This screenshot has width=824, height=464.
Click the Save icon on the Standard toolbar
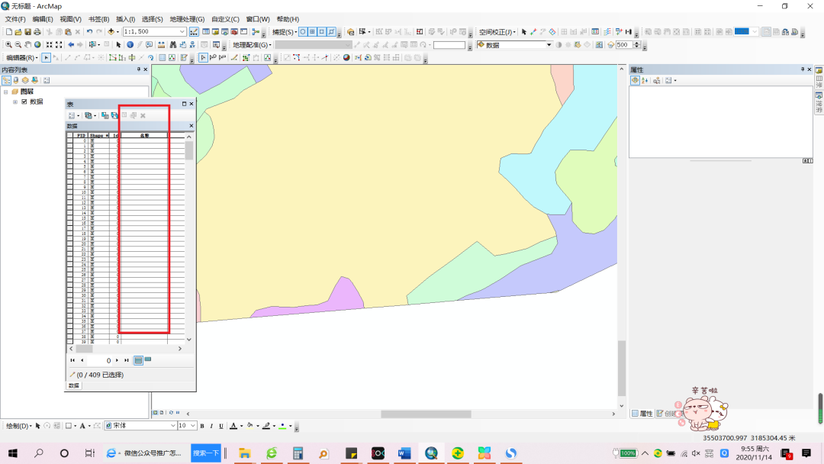click(27, 32)
